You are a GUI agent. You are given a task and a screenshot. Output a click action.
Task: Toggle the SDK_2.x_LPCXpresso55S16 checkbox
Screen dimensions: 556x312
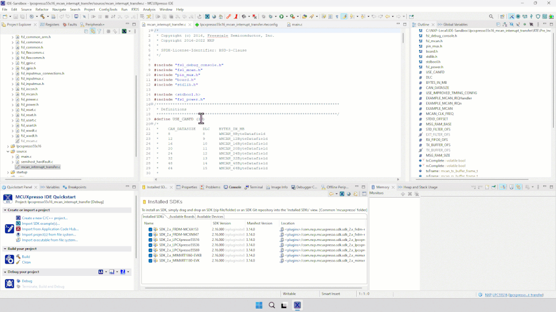click(150, 240)
